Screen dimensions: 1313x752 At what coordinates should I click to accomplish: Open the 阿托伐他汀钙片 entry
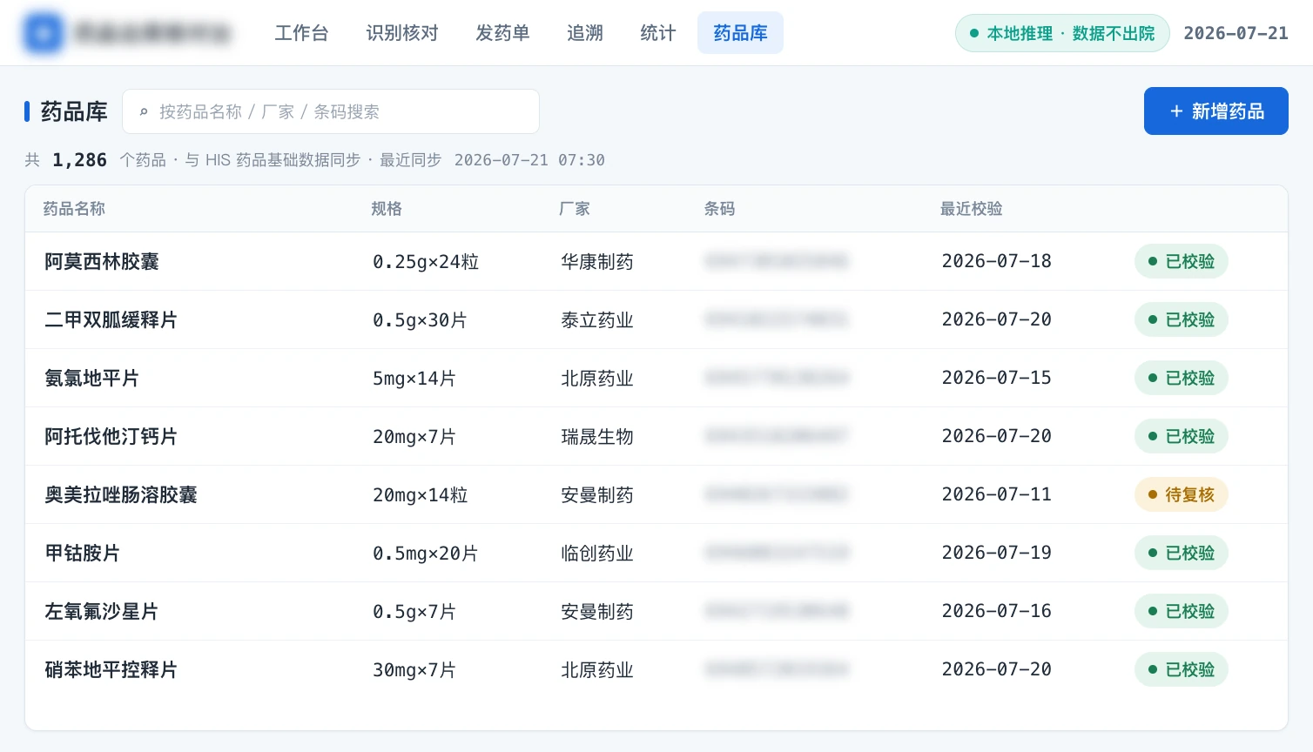click(x=111, y=436)
